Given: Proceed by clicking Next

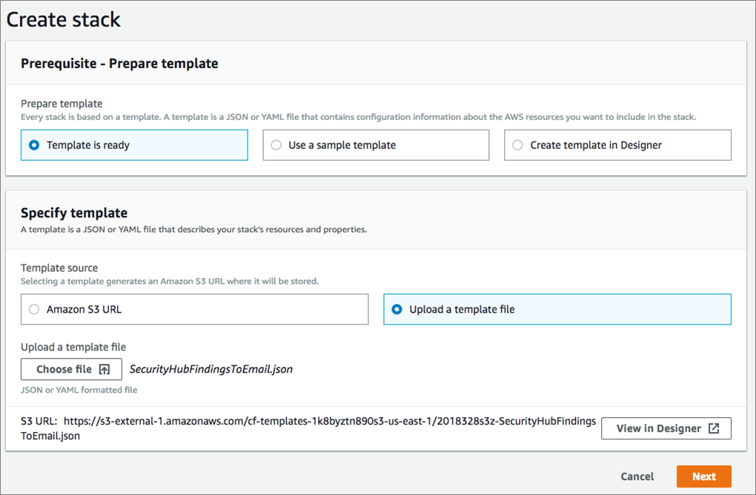Looking at the screenshot, I should [703, 476].
